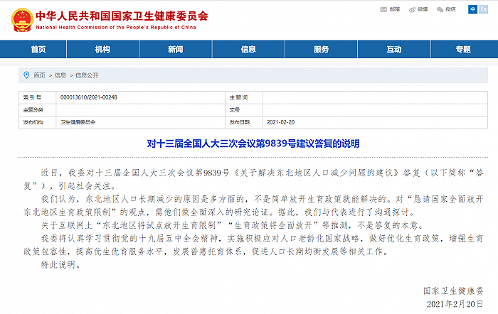Click 信息 in the breadcrumb trail
The image size is (498, 314).
(x=60, y=75)
